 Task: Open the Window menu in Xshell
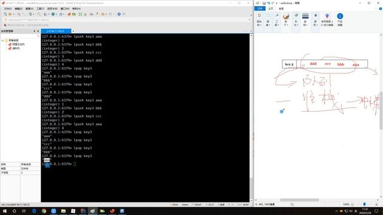[65, 8]
